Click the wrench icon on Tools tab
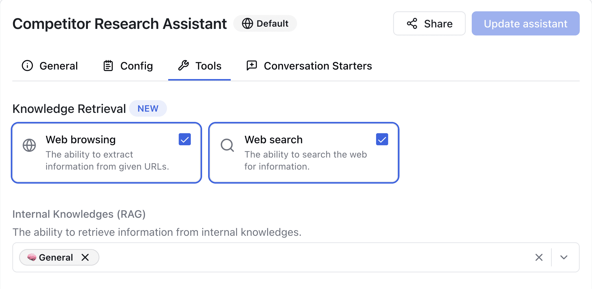This screenshot has height=289, width=592. tap(183, 66)
